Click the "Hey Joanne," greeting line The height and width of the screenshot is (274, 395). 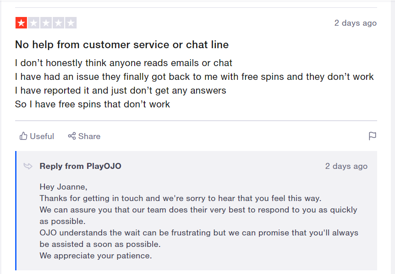point(63,187)
